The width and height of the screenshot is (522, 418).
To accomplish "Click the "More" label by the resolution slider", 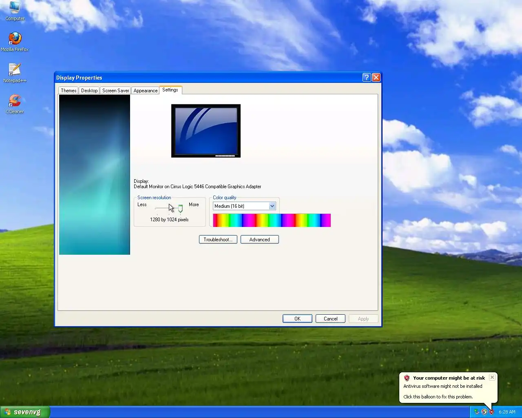I will point(194,205).
